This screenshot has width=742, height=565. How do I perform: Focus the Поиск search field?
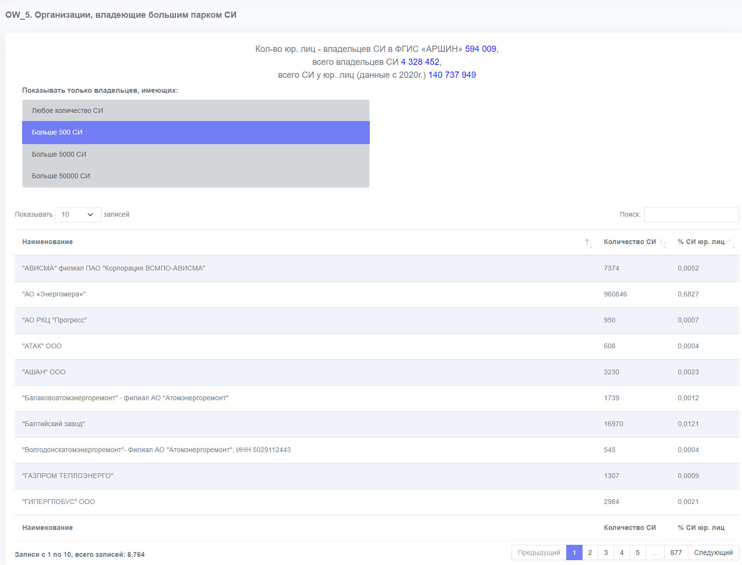pyautogui.click(x=691, y=215)
